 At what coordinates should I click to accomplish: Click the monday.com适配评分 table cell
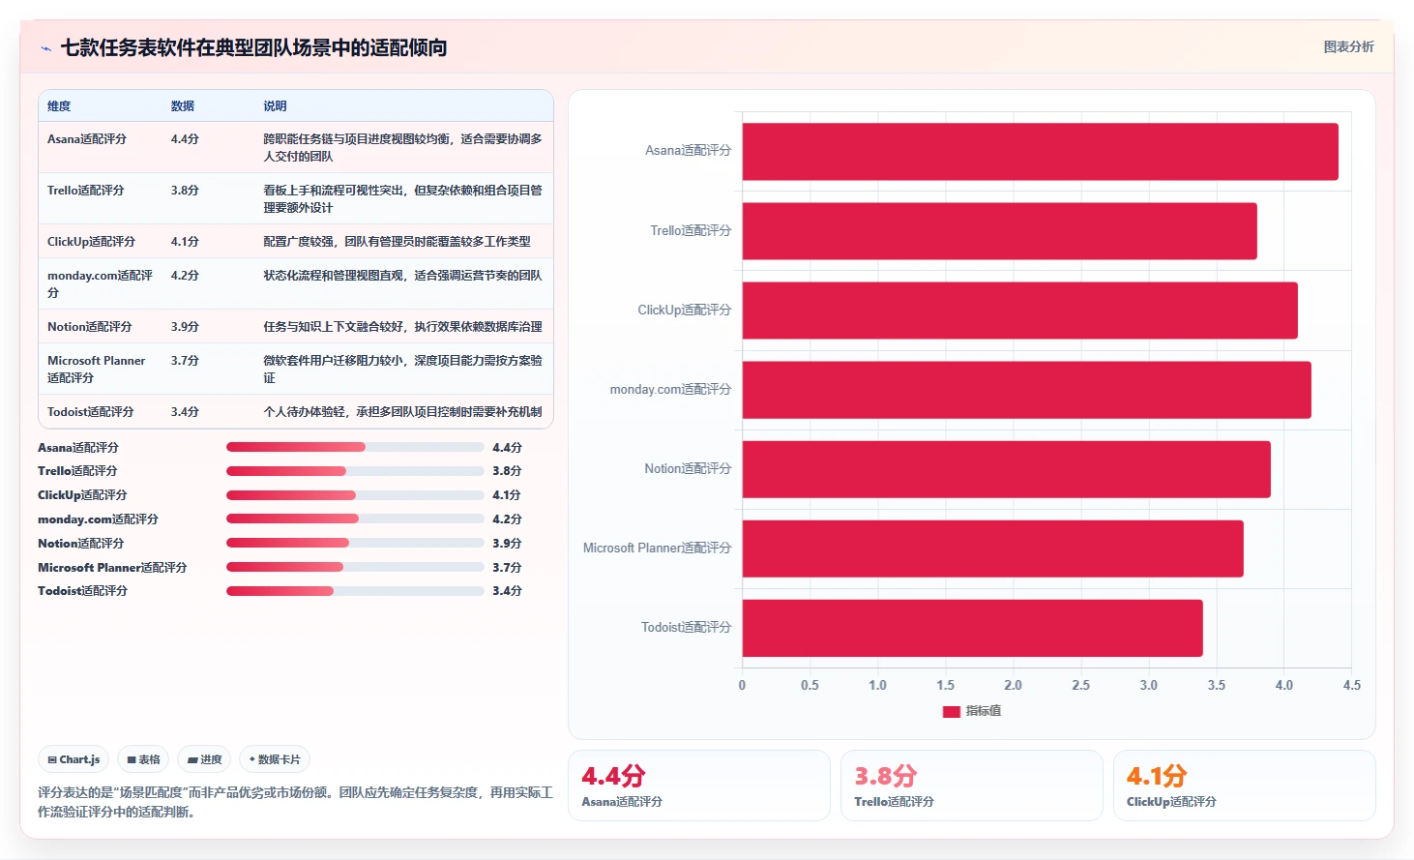tap(101, 283)
